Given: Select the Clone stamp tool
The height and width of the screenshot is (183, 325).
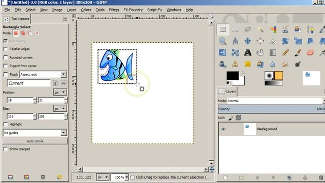Looking at the screenshot, I should (x=235, y=64).
